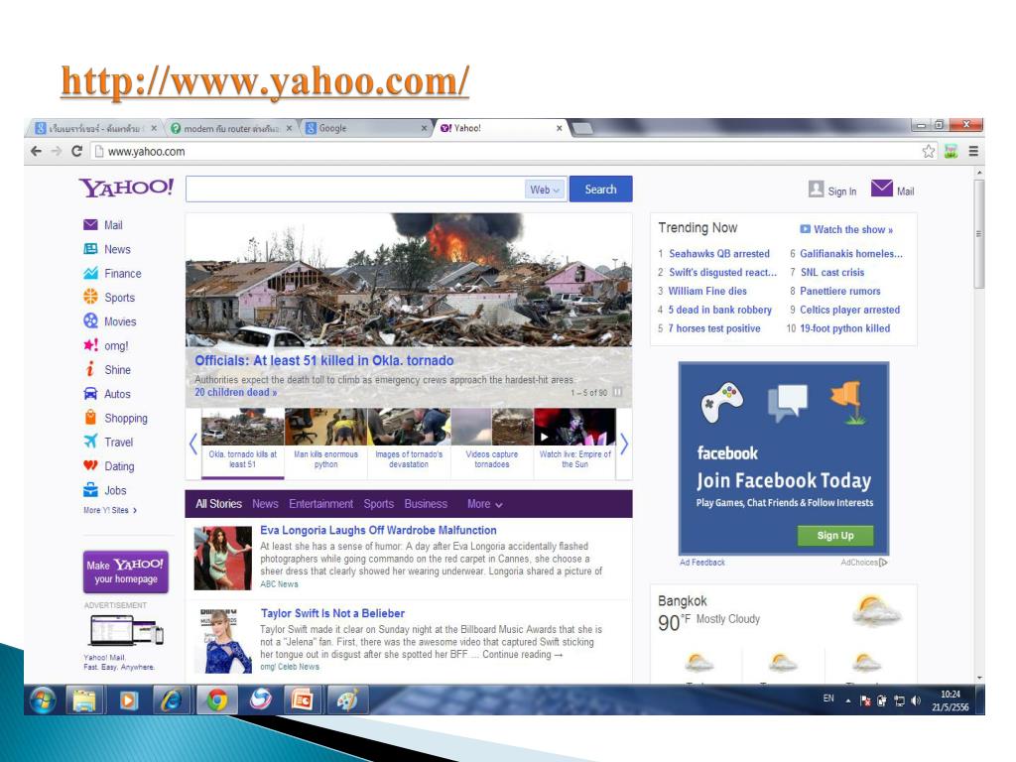
Task: Open Eva Longoria wardrobe malfunction story
Action: tap(378, 530)
